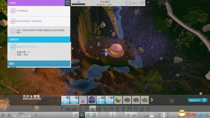Select the benches scenery category tab
Screen dimensions: 210x118
(68, 109)
